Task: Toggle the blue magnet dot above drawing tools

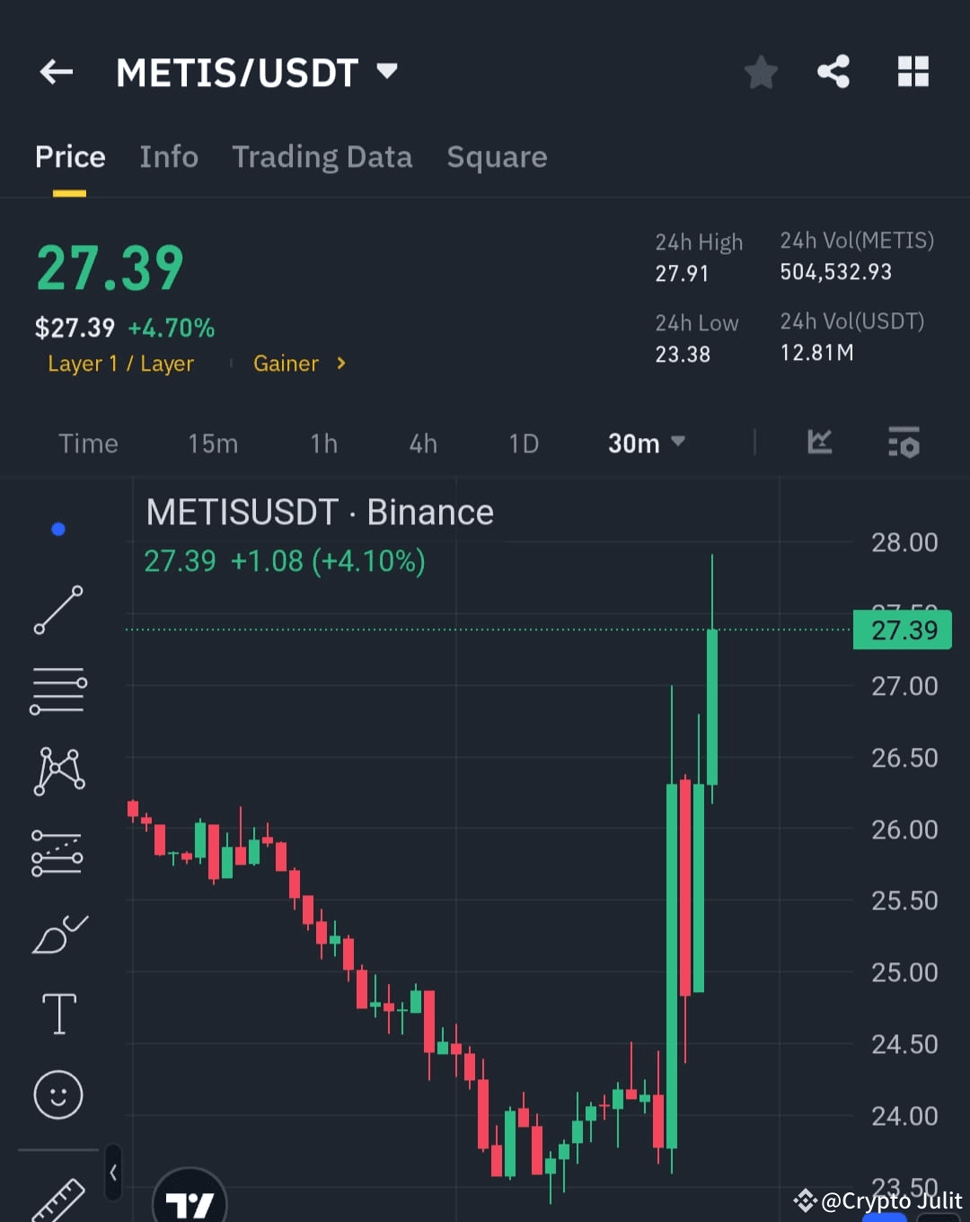Action: tap(58, 528)
